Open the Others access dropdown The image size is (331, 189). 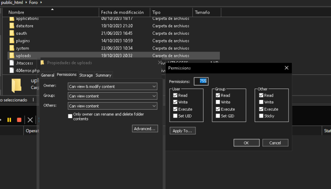(x=113, y=106)
